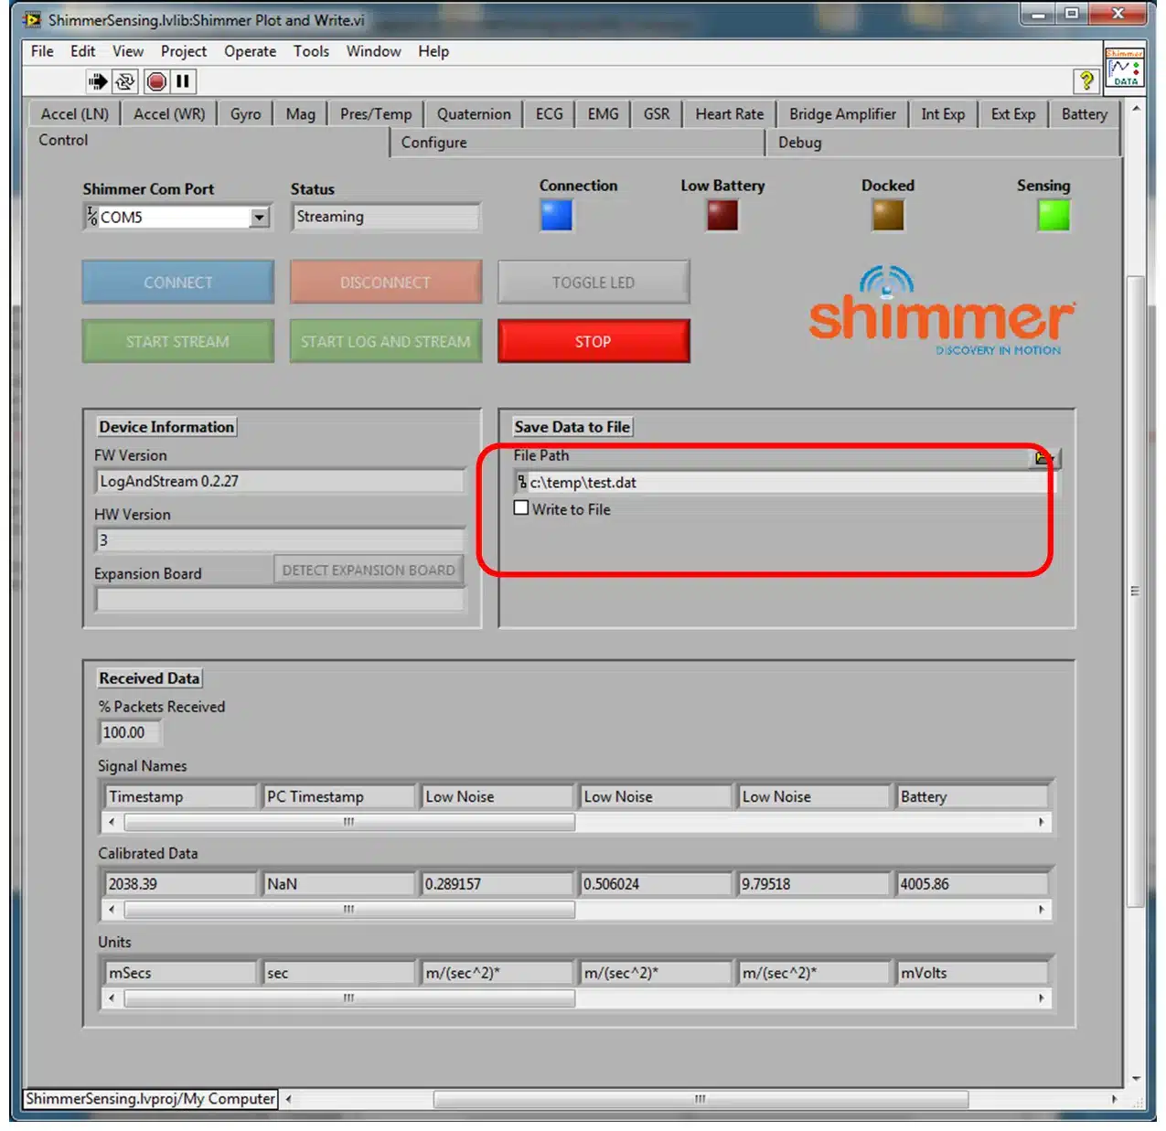
Task: Open the View menu
Action: tap(128, 51)
